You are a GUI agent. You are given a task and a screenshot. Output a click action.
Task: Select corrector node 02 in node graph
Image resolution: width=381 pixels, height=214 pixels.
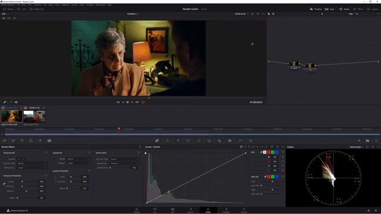pyautogui.click(x=310, y=66)
